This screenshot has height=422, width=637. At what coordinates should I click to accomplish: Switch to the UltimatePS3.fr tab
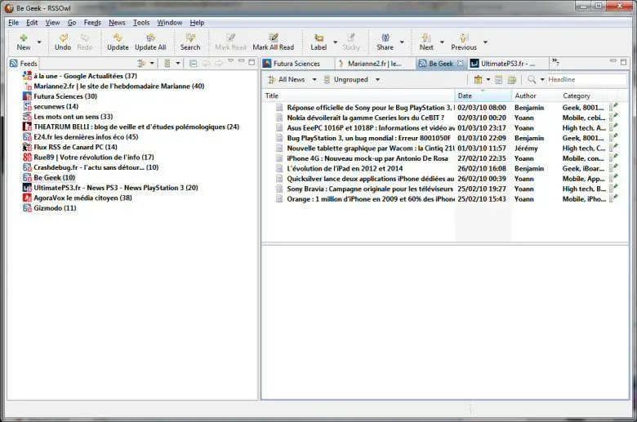[x=507, y=64]
